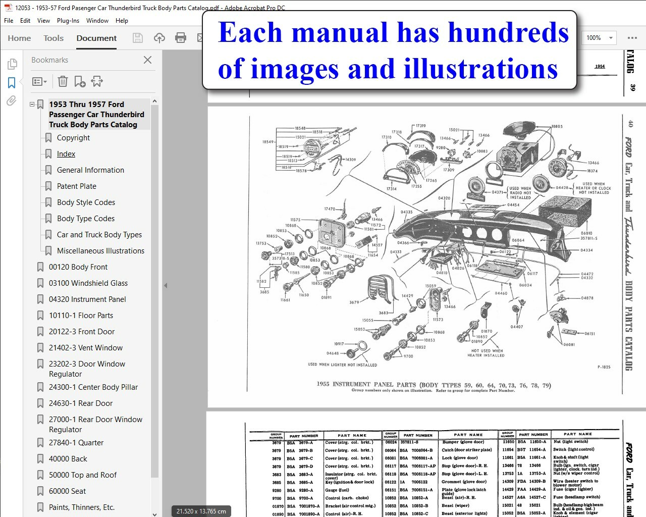Viewport: 646px width, 517px height.
Task: Switch to the Home tab
Action: pyautogui.click(x=19, y=38)
